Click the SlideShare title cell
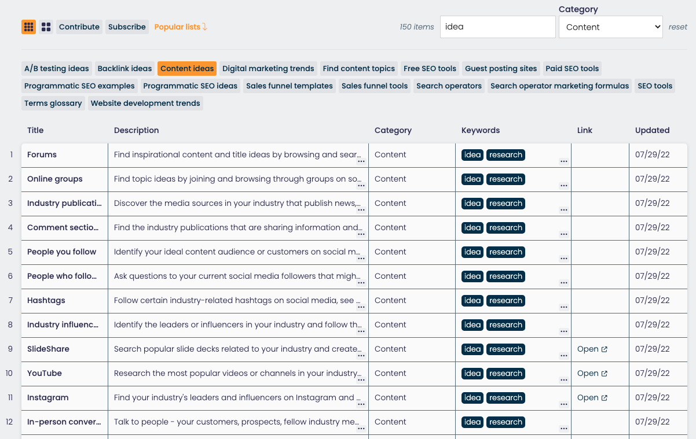The width and height of the screenshot is (696, 439). (x=65, y=349)
